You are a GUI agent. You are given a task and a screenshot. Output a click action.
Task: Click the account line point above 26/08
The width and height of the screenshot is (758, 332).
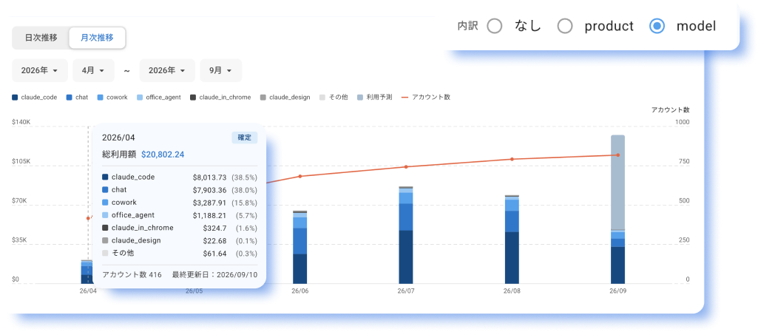[x=512, y=159]
